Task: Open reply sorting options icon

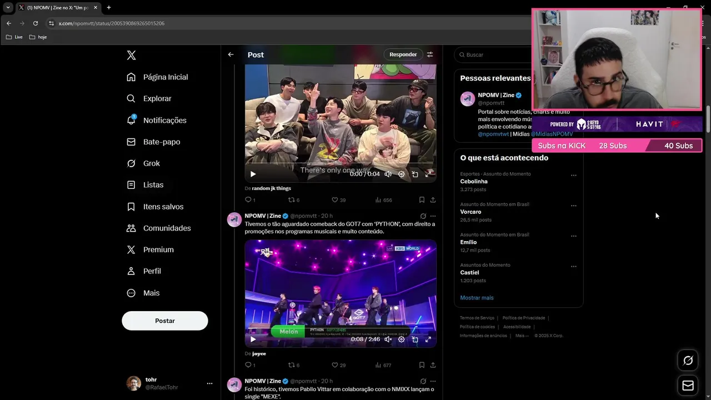Action: coord(430,54)
